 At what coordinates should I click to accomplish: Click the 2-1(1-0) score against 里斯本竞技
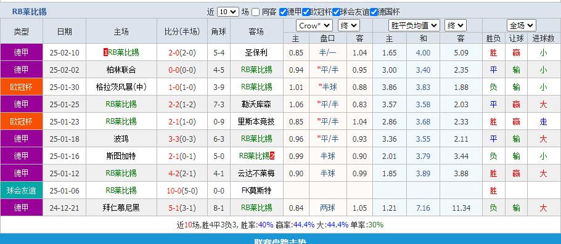(x=182, y=121)
